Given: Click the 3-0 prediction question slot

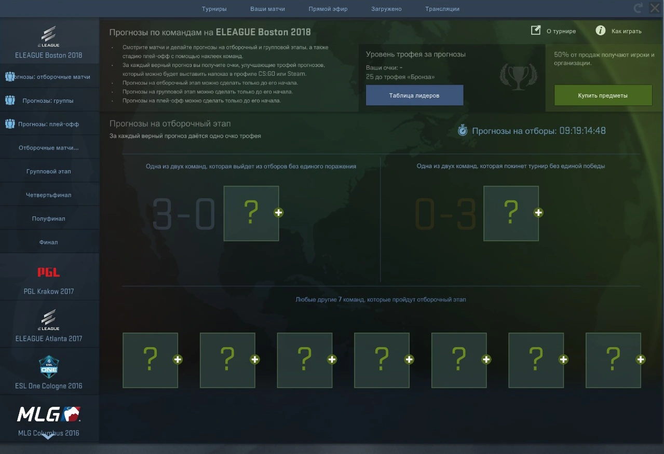Looking at the screenshot, I should click(x=251, y=213).
